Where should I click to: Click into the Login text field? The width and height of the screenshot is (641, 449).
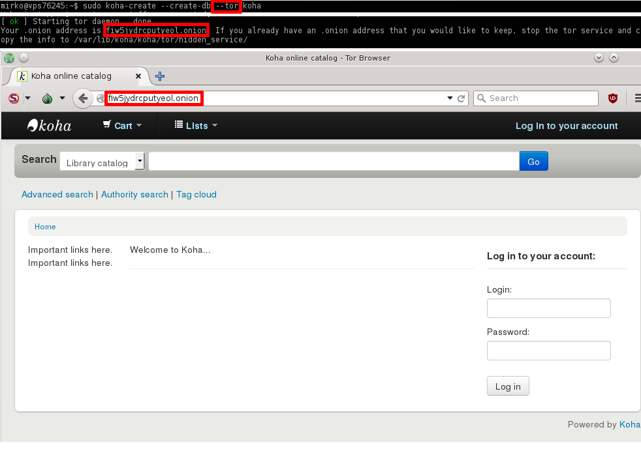point(548,308)
